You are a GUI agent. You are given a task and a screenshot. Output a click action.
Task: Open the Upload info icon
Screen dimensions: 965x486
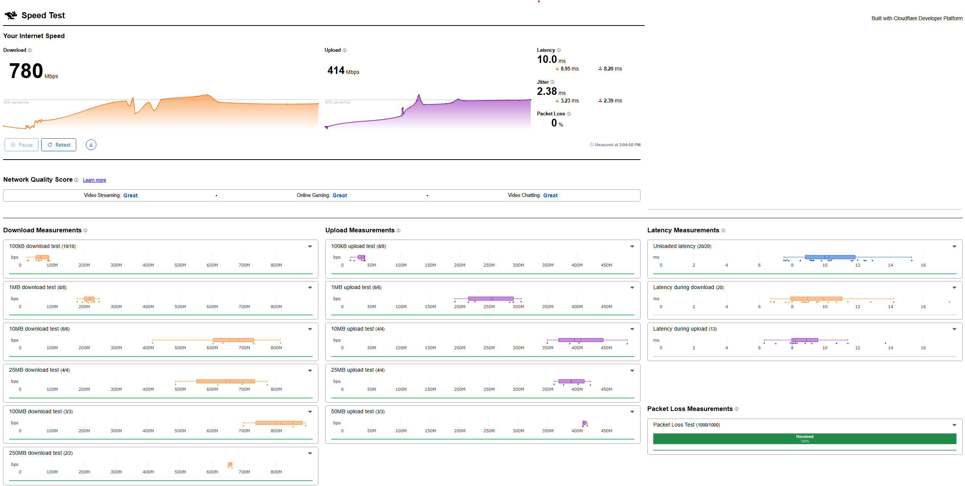click(345, 50)
